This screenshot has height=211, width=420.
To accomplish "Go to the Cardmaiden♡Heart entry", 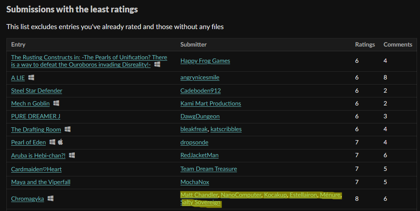I will coord(36,169).
